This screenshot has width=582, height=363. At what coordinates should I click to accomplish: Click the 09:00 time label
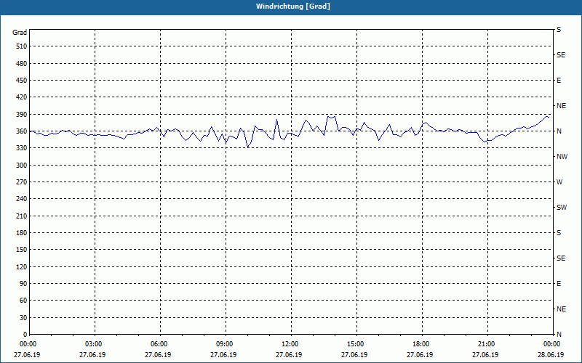226,344
